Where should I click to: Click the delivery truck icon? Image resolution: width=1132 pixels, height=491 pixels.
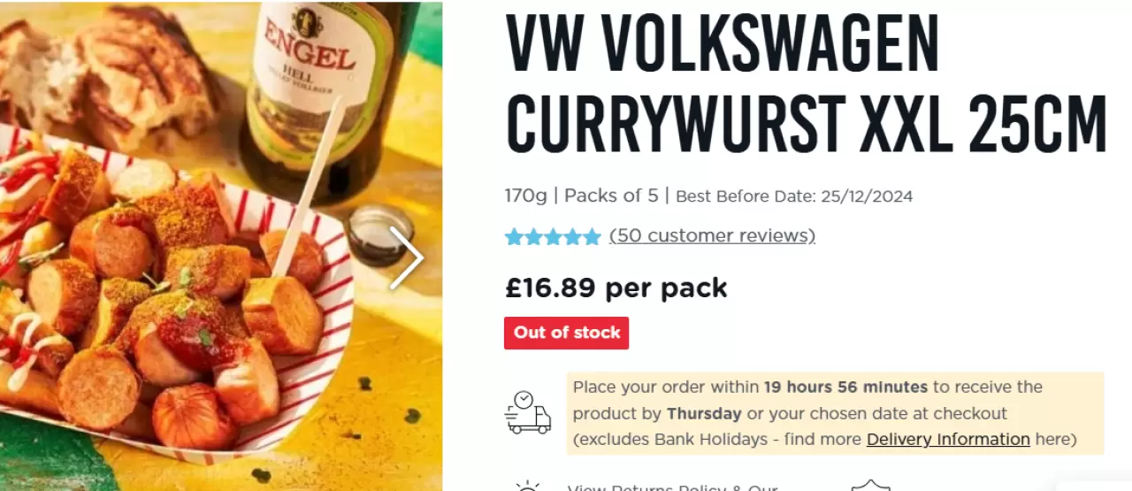(528, 412)
